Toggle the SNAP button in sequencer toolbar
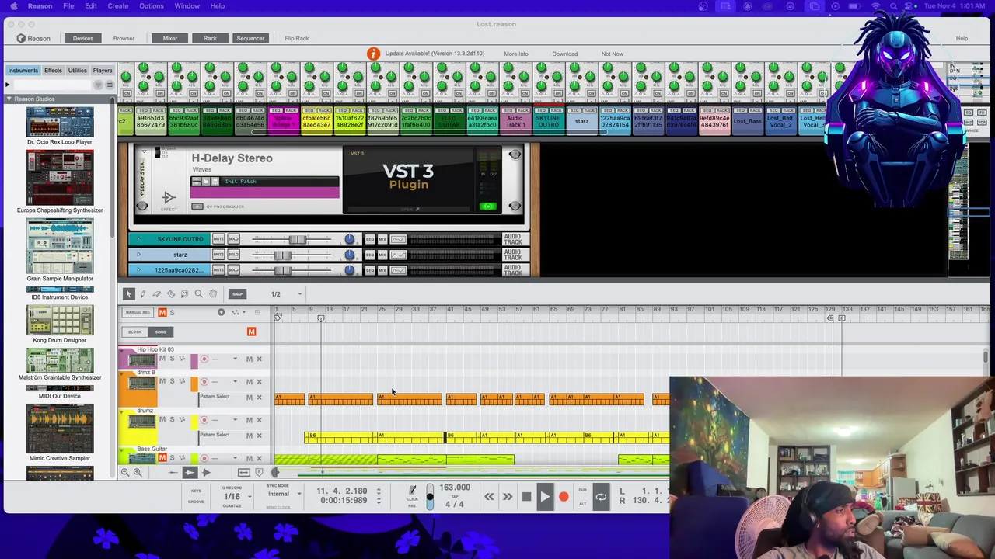 click(237, 293)
